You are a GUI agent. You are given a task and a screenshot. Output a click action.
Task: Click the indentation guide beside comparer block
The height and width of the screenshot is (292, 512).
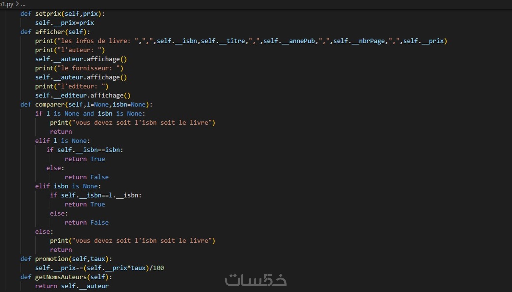coord(36,166)
